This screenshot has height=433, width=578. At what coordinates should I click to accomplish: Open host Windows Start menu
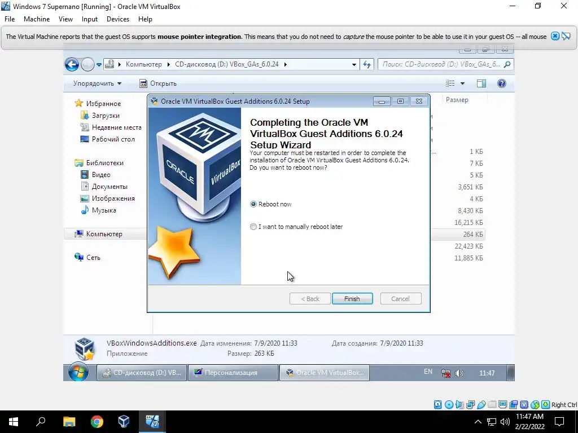14,422
